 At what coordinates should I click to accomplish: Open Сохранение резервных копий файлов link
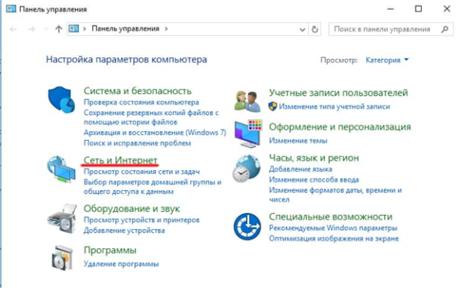[151, 117]
